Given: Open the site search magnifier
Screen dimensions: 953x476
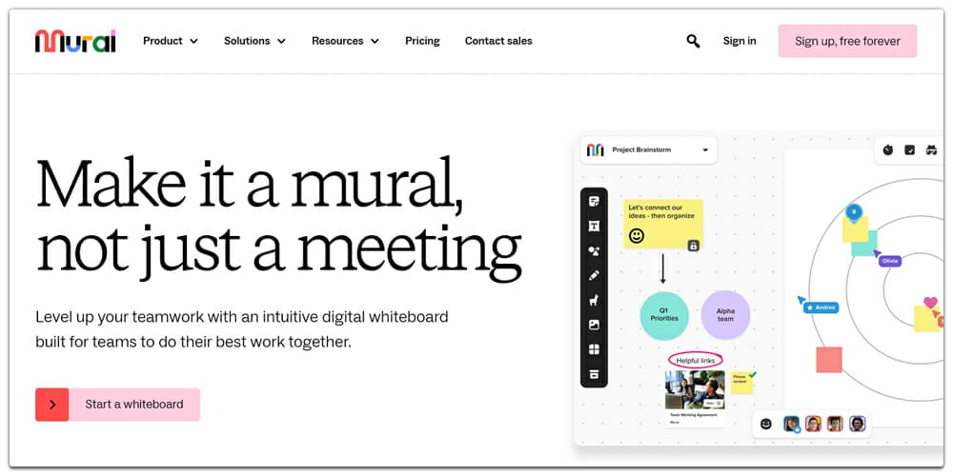Looking at the screenshot, I should click(693, 41).
